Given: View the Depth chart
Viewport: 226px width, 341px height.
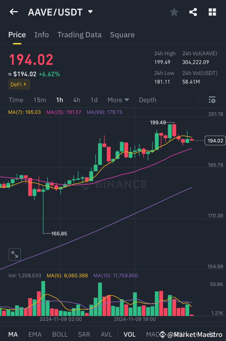Looking at the screenshot, I should point(147,100).
